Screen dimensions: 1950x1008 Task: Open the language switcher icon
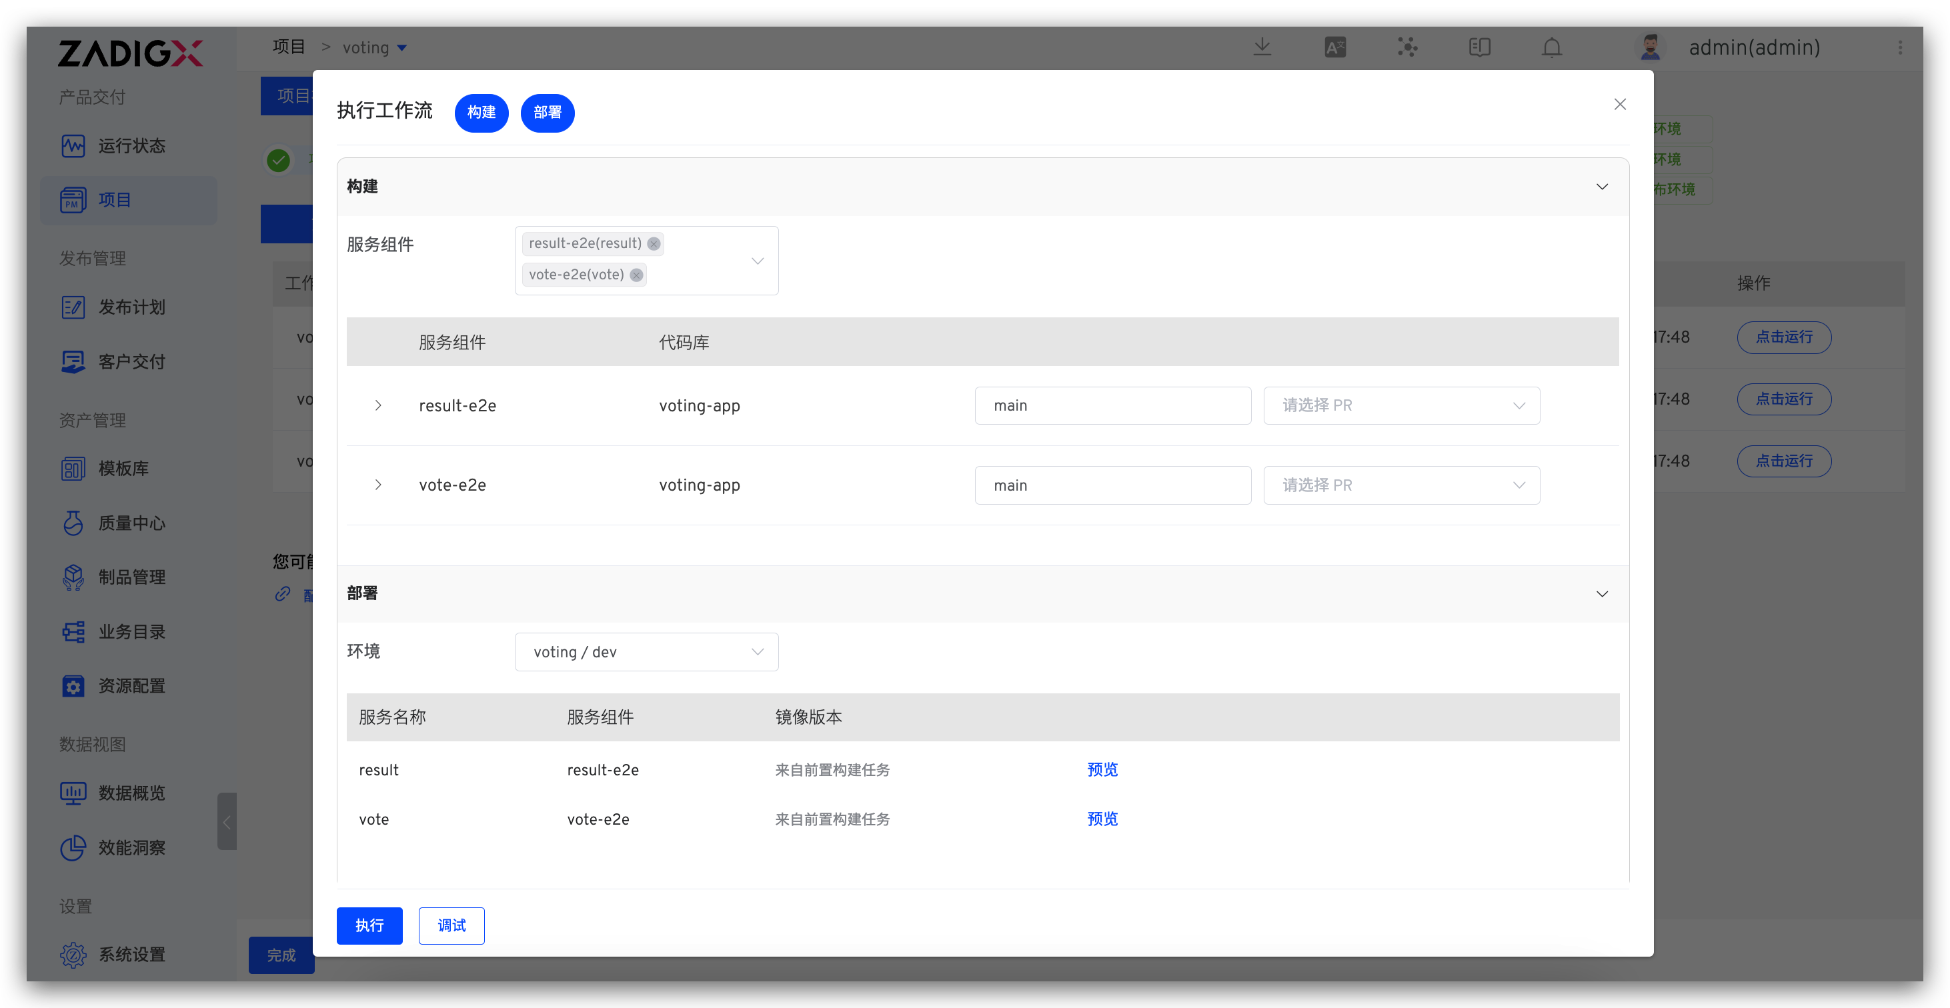[x=1334, y=47]
